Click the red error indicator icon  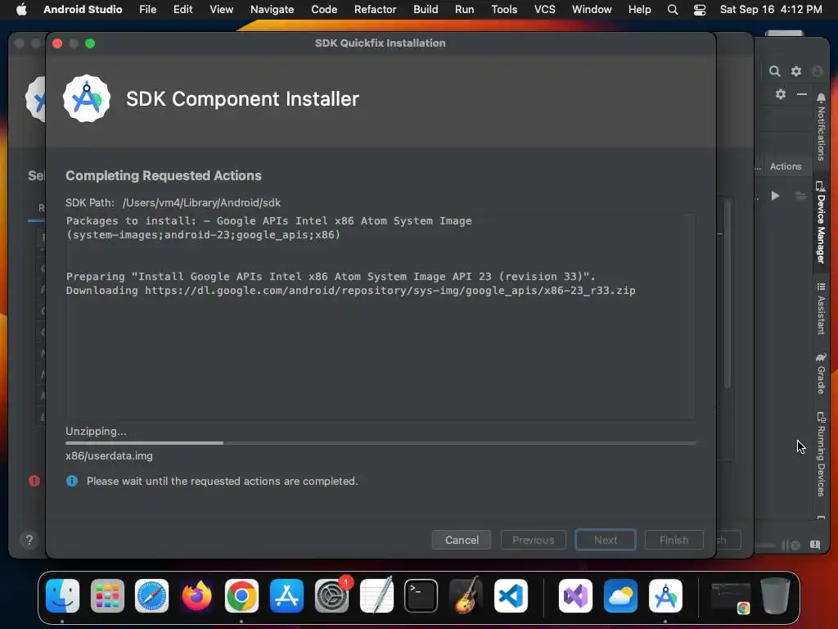click(x=34, y=481)
